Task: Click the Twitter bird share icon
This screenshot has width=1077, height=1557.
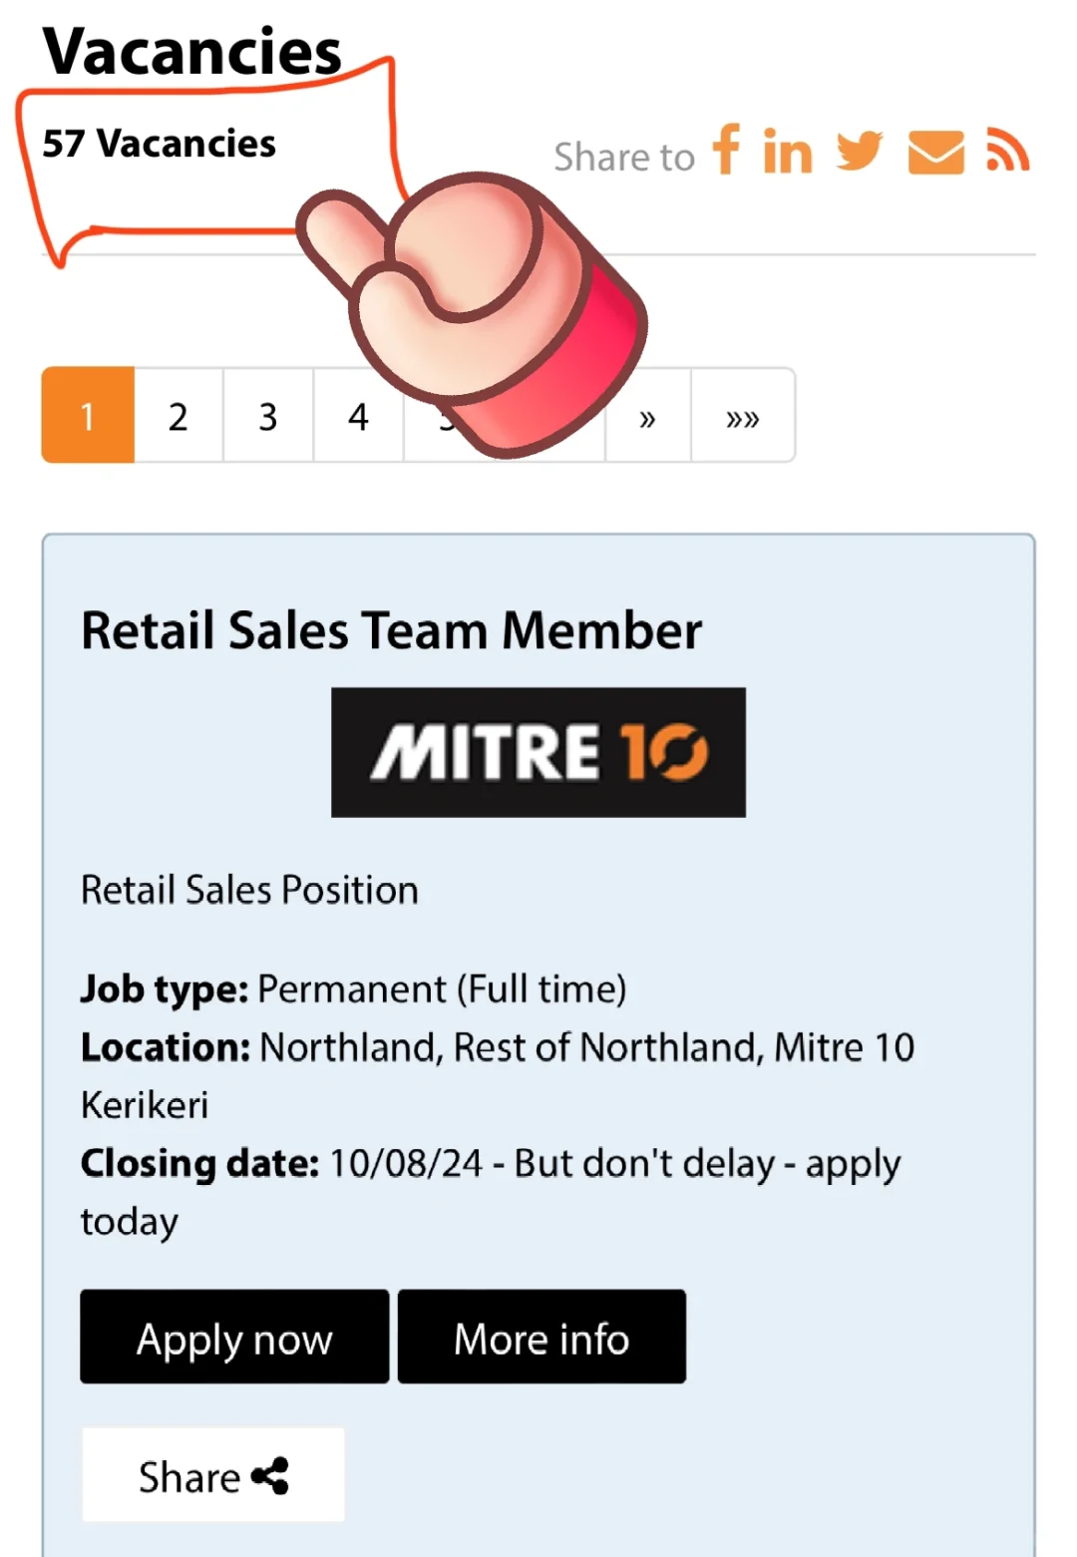Action: pyautogui.click(x=860, y=151)
